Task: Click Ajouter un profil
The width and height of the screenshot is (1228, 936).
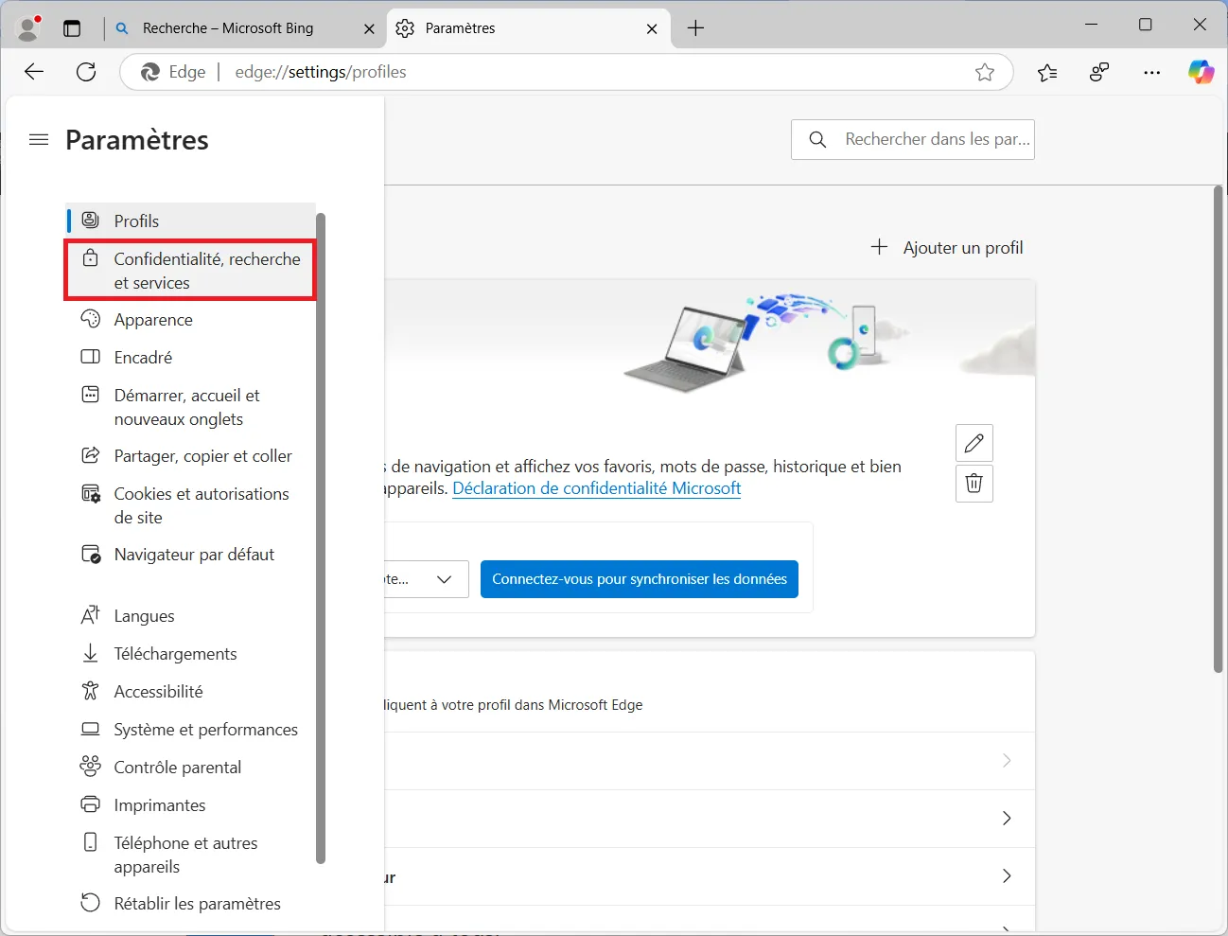Action: click(946, 247)
